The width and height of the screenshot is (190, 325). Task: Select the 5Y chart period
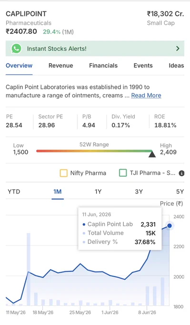point(180,192)
